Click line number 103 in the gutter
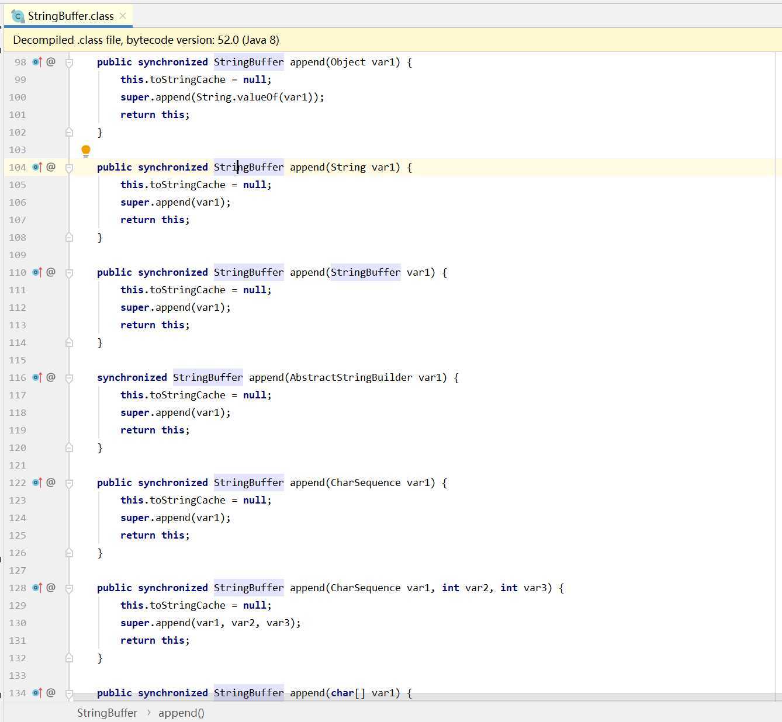Image resolution: width=782 pixels, height=722 pixels. coord(18,150)
